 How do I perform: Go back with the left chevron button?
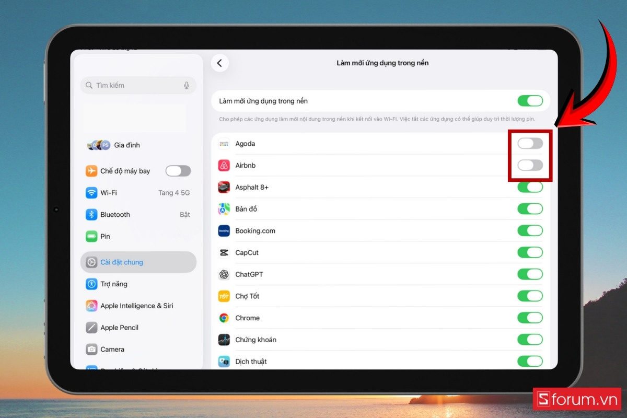tap(219, 63)
